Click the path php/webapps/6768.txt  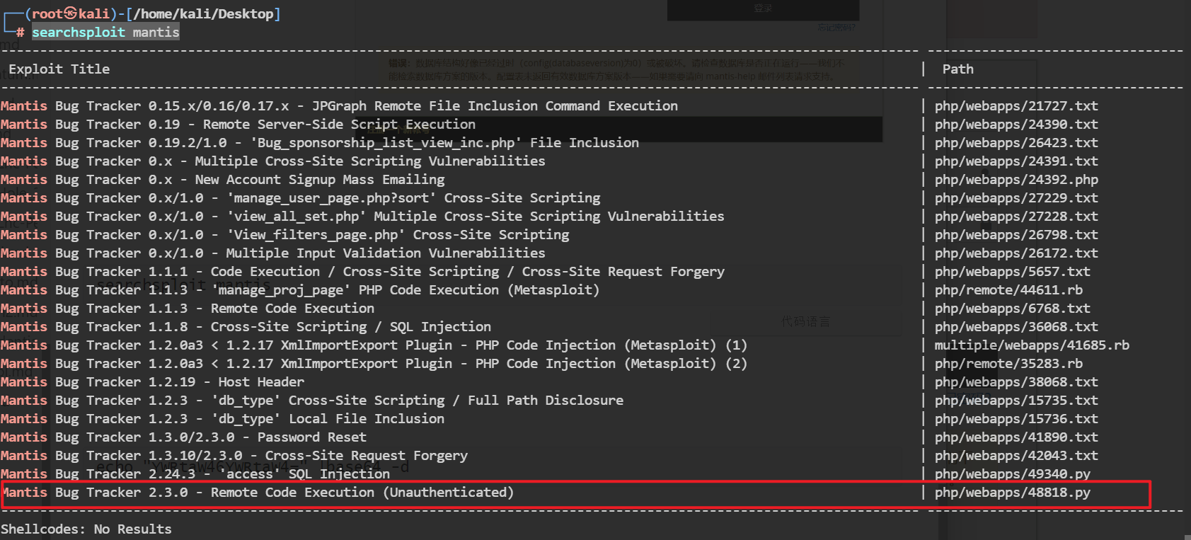(1013, 308)
